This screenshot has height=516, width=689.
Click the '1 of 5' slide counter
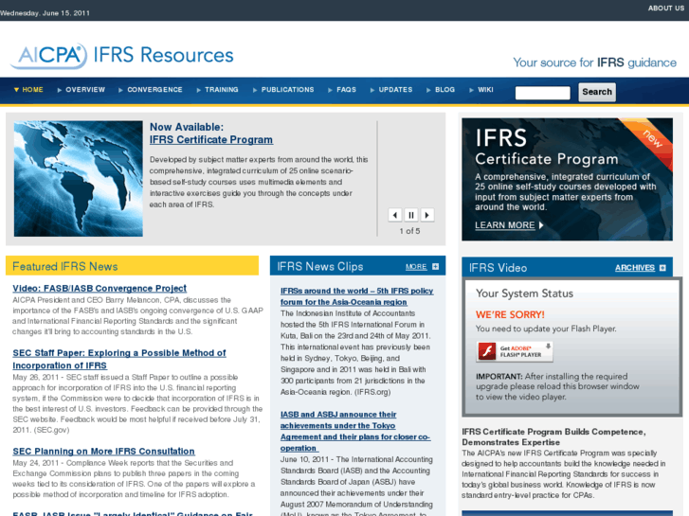click(409, 231)
